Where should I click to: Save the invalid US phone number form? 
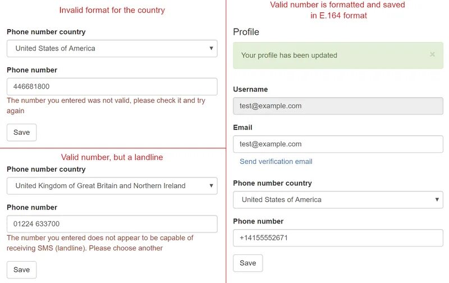pyautogui.click(x=21, y=133)
